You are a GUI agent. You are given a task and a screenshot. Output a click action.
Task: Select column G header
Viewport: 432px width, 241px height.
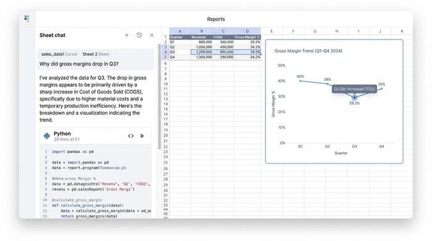(315, 31)
